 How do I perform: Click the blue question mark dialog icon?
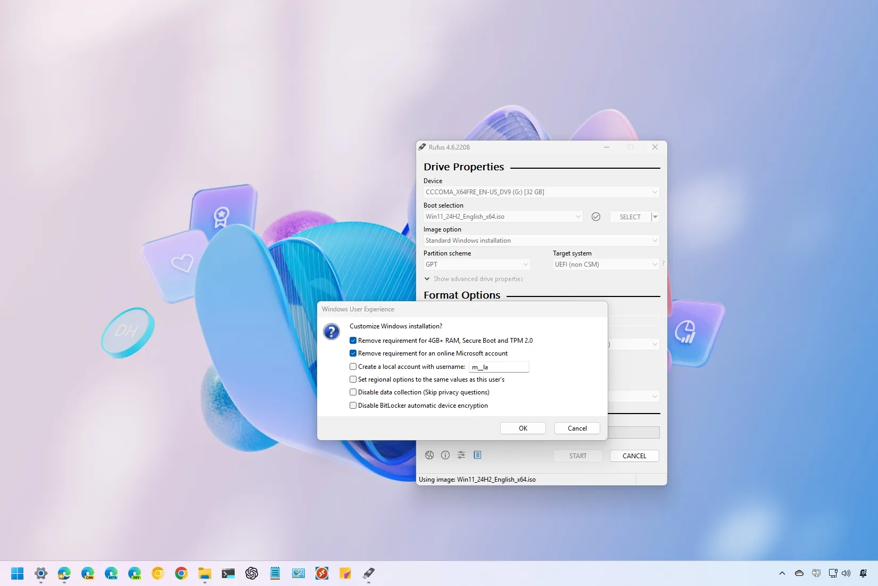tap(332, 332)
